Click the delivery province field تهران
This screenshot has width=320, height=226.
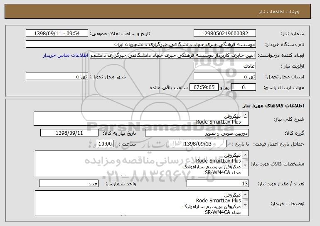225,77
